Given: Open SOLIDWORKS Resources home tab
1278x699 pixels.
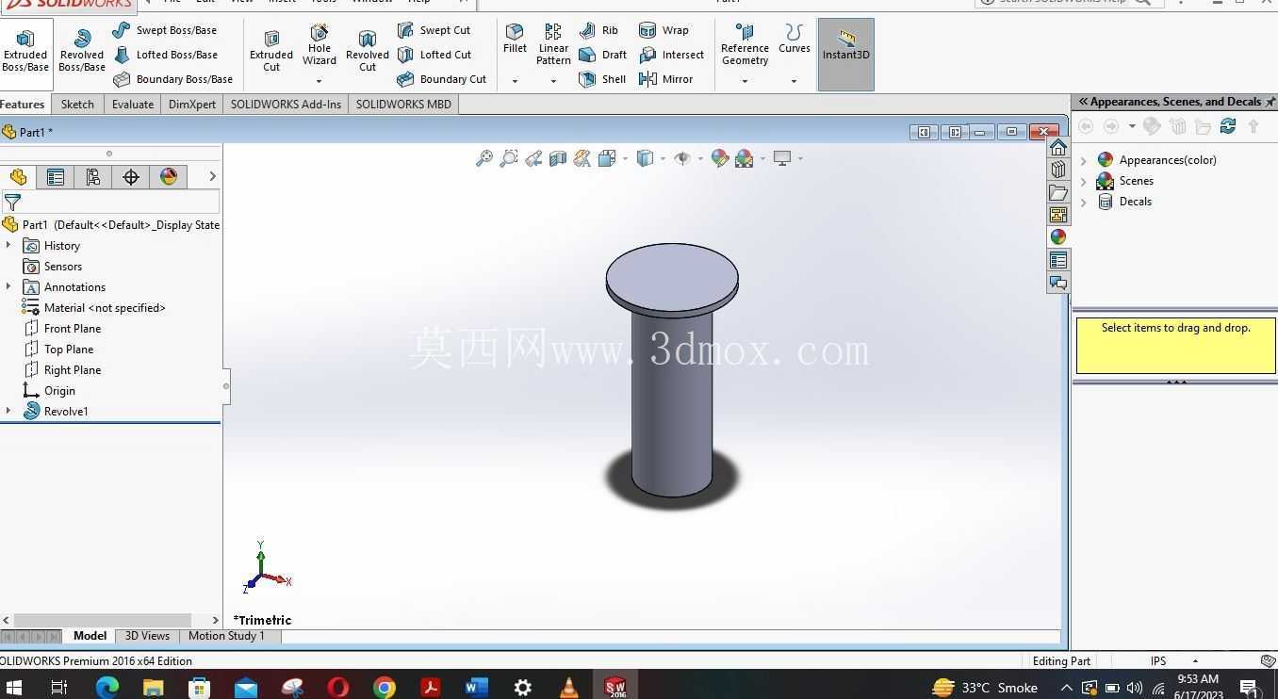Looking at the screenshot, I should tap(1058, 148).
